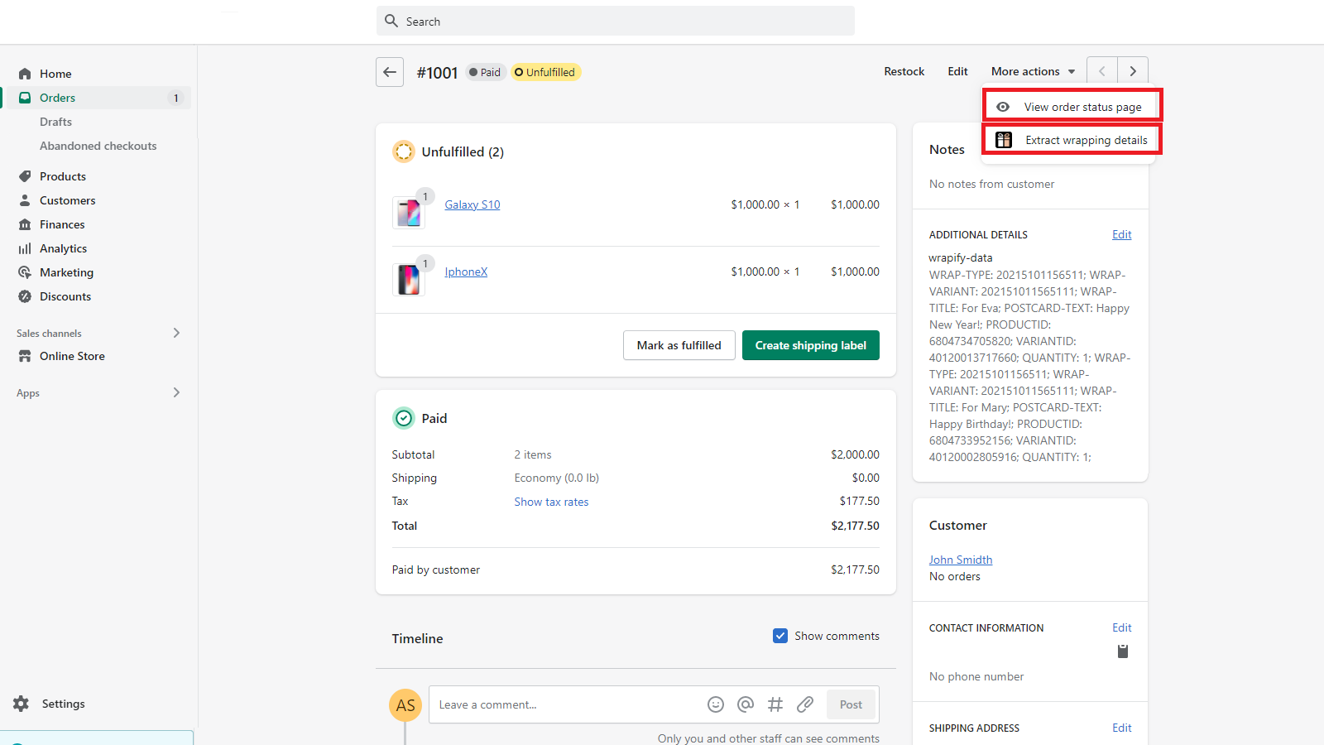The width and height of the screenshot is (1324, 745).
Task: Click the back arrow beside order #1001
Action: 390,72
